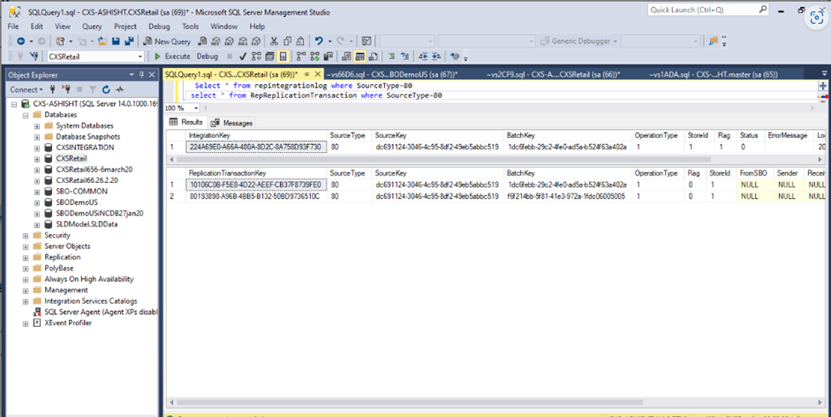Click the New Query button

click(x=167, y=42)
